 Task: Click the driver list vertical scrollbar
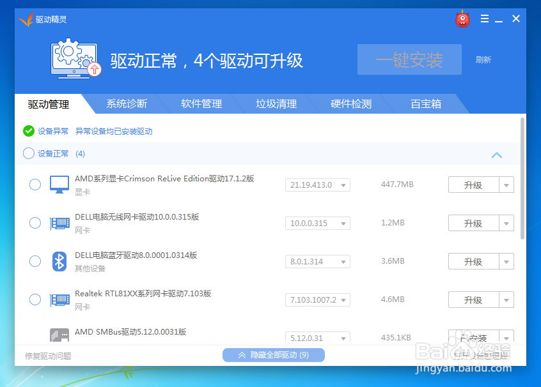[x=522, y=179]
